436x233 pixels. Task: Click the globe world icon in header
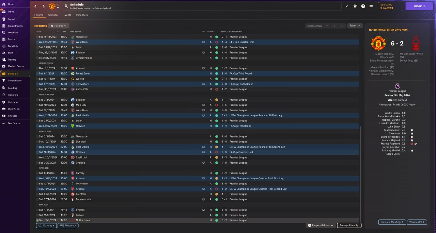[355, 6]
